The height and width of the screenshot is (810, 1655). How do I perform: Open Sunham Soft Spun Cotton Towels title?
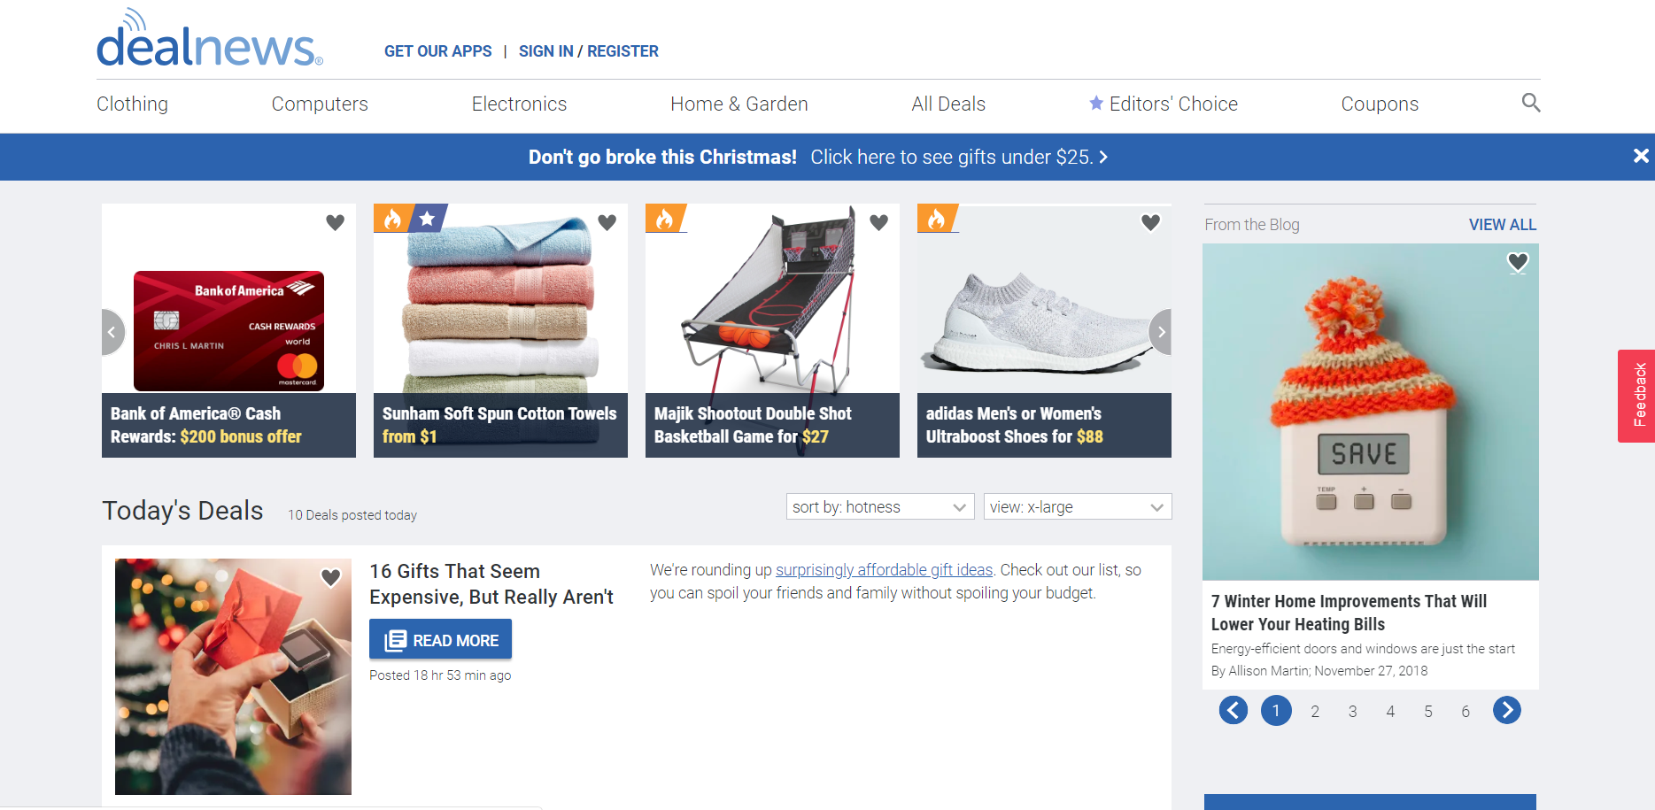499,425
